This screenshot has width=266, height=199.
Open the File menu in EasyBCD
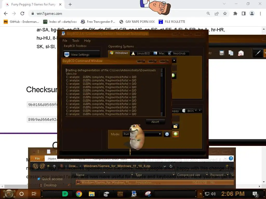(x=65, y=41)
